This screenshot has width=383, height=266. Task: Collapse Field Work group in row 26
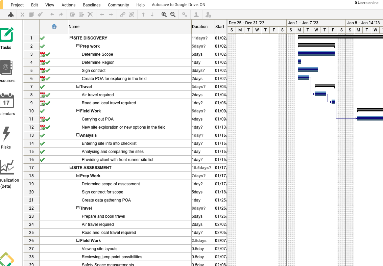coord(78,240)
